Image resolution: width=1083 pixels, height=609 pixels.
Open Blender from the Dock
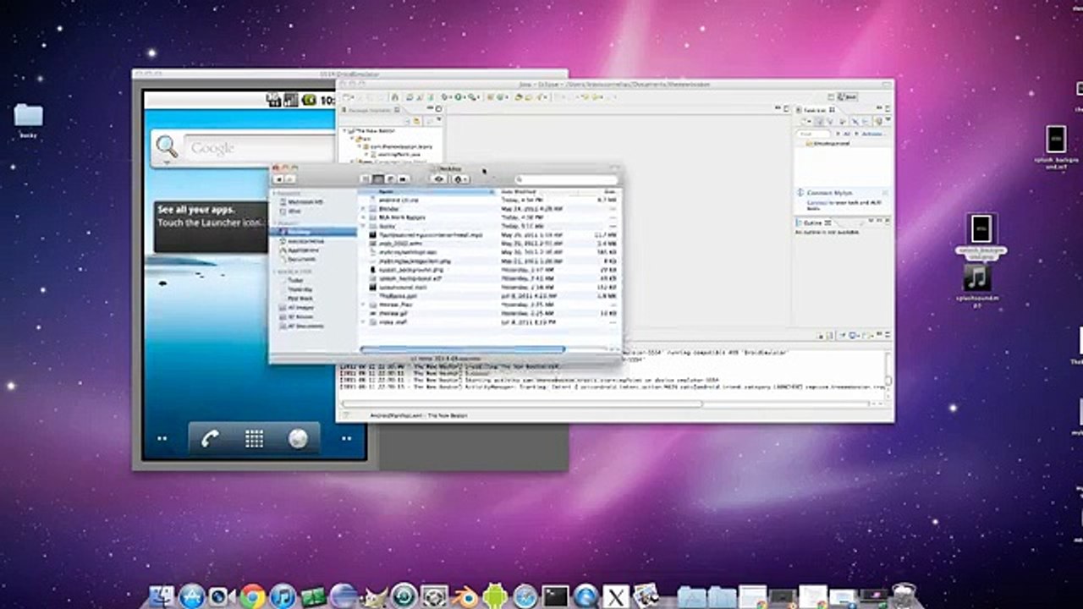point(465,595)
